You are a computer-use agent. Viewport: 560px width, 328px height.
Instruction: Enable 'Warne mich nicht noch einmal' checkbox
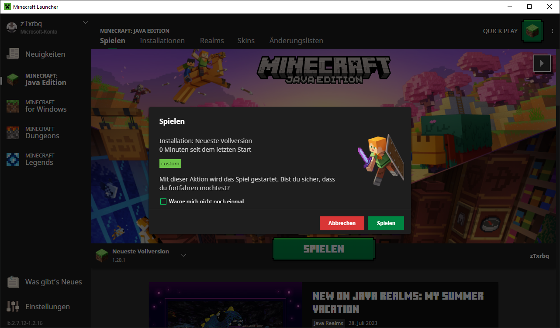point(163,202)
